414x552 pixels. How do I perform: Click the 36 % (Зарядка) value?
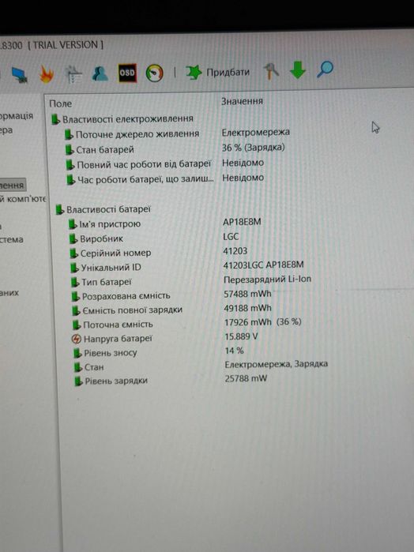(x=254, y=148)
